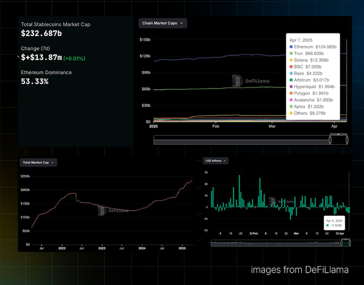Click the Apr 6, 2025 inflows tooltip date
The width and height of the screenshot is (364, 285).
pyautogui.click(x=334, y=220)
